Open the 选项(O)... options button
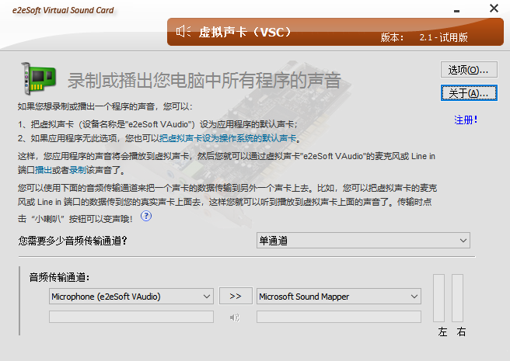Screen dimensions: 510x361 point(469,70)
